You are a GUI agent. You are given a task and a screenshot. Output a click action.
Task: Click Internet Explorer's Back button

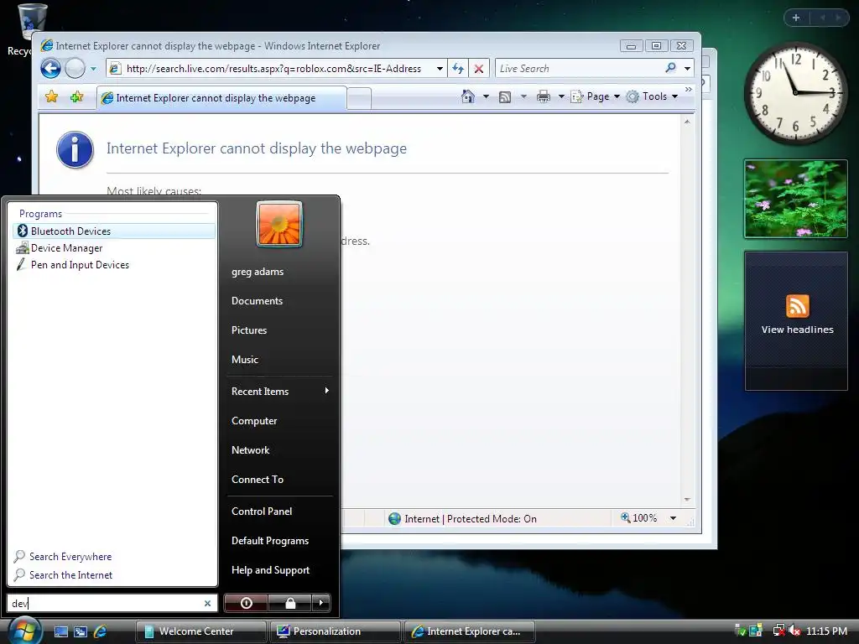(x=51, y=69)
